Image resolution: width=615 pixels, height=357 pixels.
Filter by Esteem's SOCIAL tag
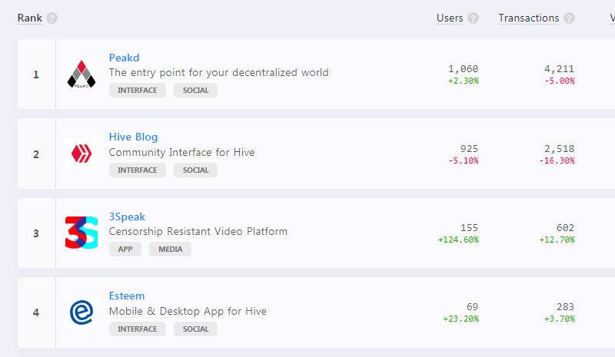[x=195, y=329]
